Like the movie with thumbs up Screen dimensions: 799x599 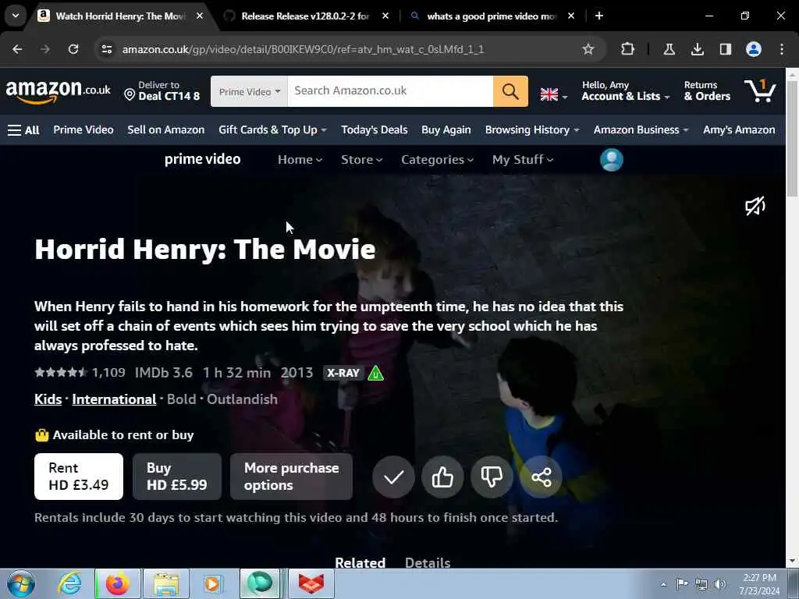tap(442, 477)
